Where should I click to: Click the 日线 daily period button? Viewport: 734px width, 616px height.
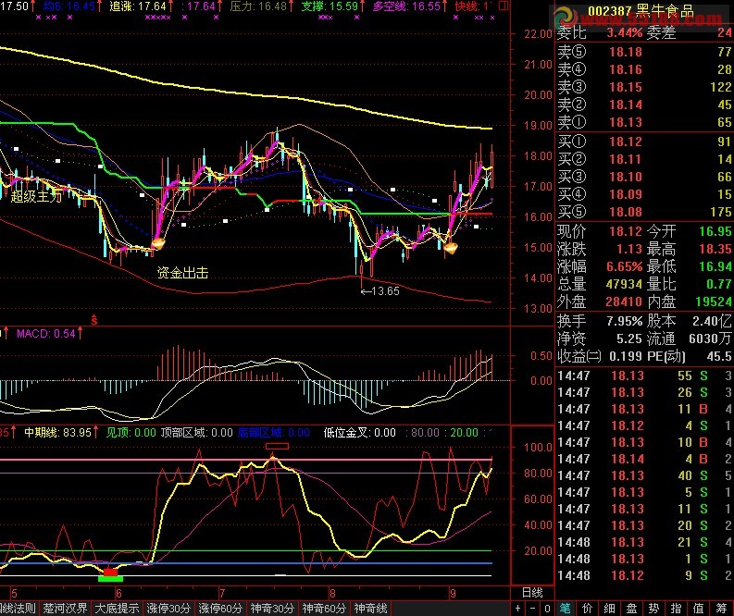click(532, 592)
